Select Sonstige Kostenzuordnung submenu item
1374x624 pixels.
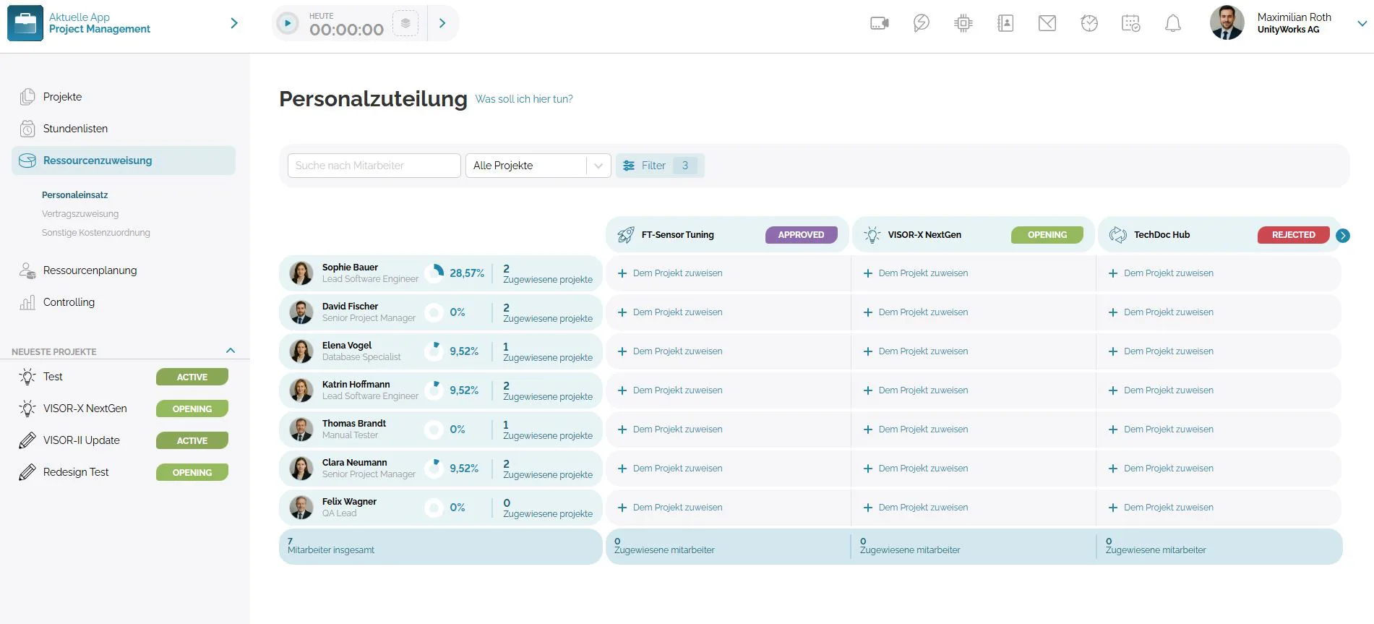coord(96,233)
